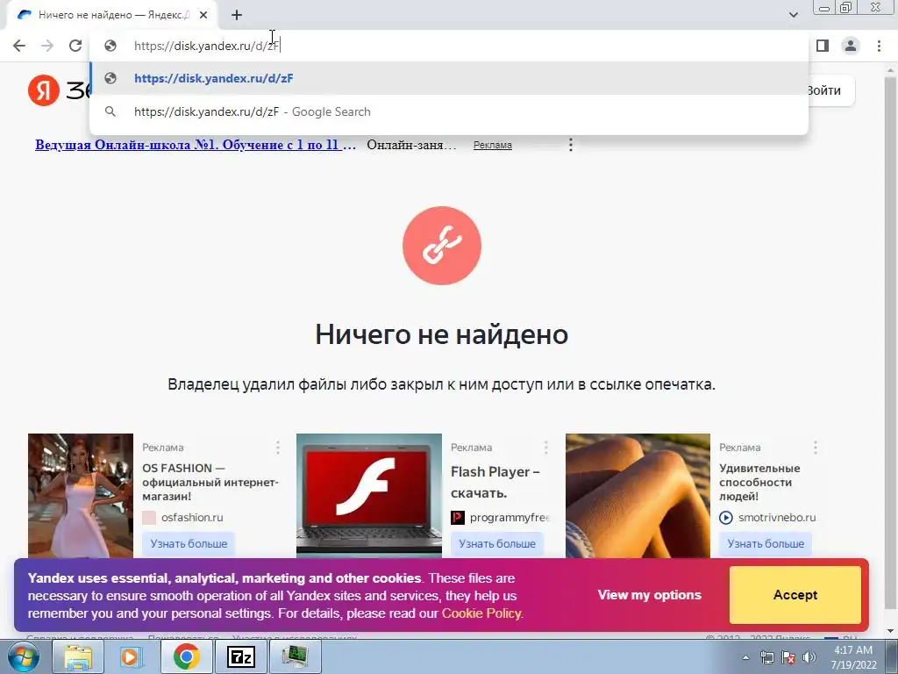898x674 pixels.
Task: Toggle the browser side panel icon
Action: (823, 46)
